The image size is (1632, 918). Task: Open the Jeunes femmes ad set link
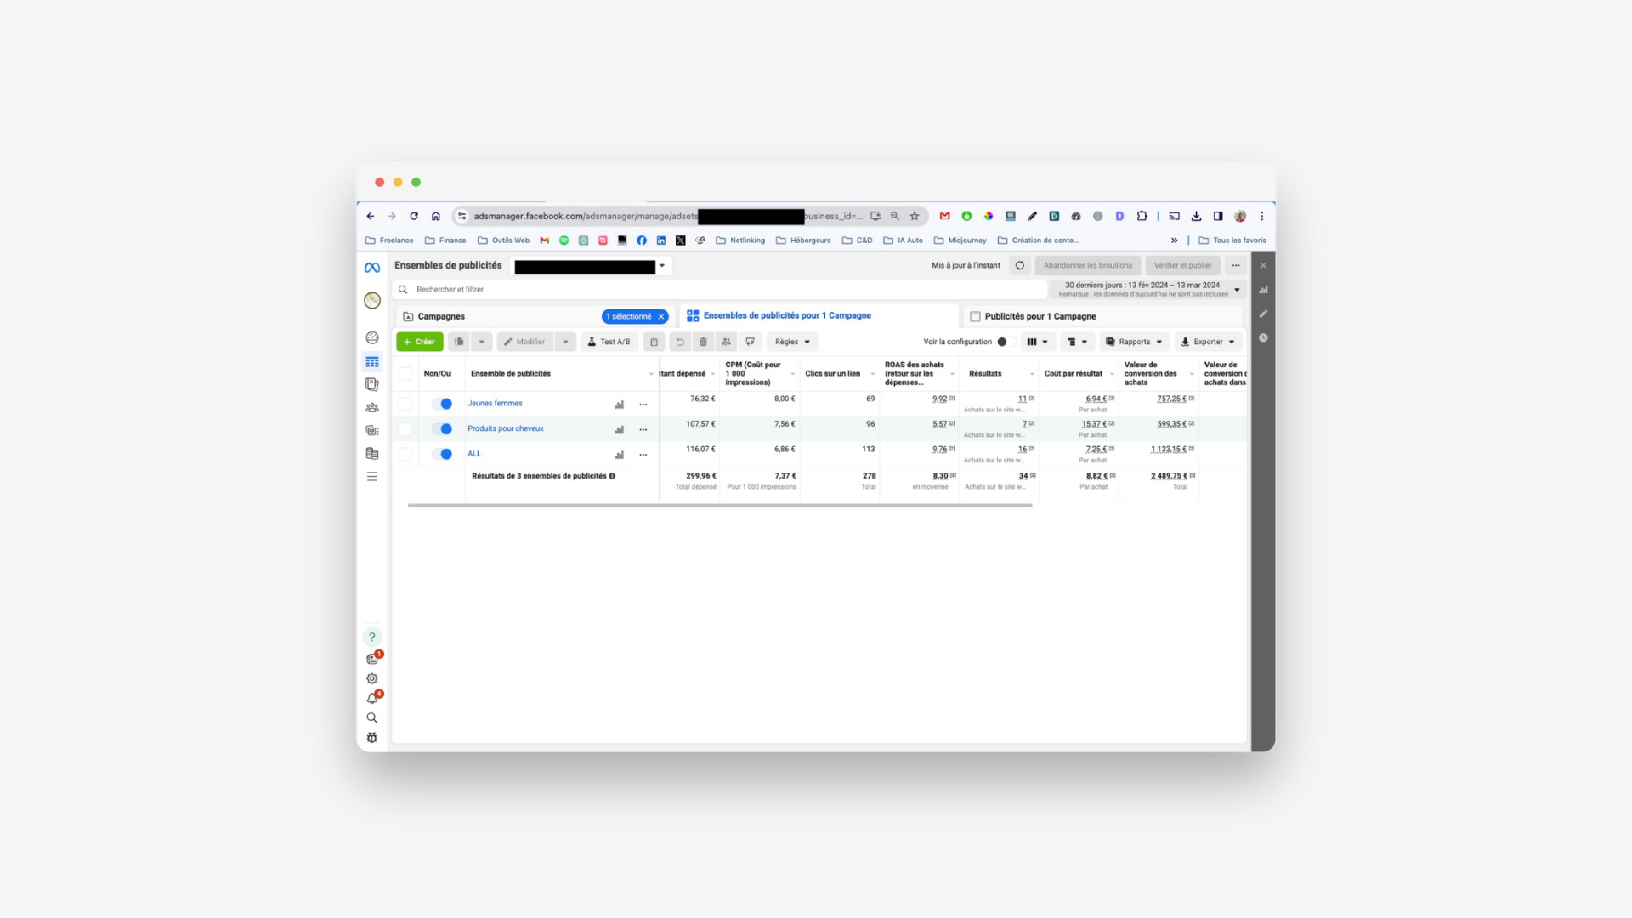coord(495,404)
